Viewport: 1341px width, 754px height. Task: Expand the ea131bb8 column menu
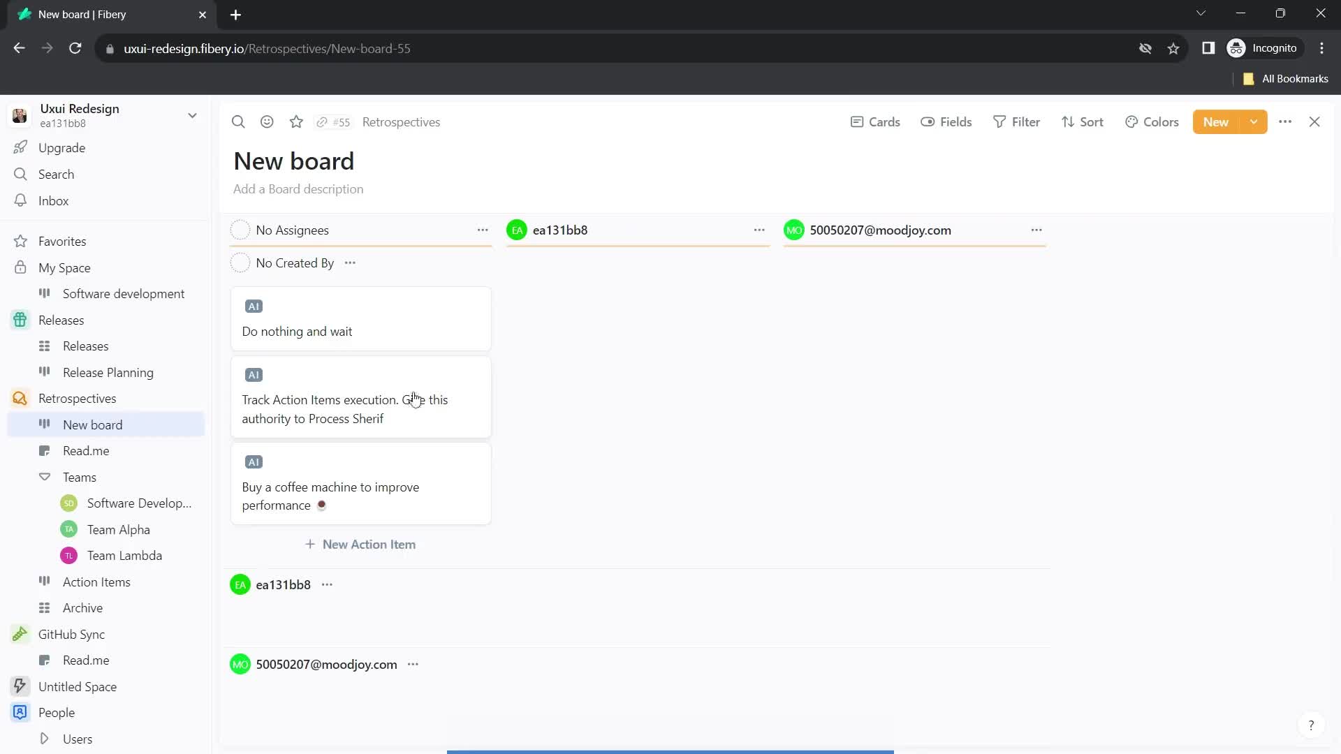click(x=760, y=229)
